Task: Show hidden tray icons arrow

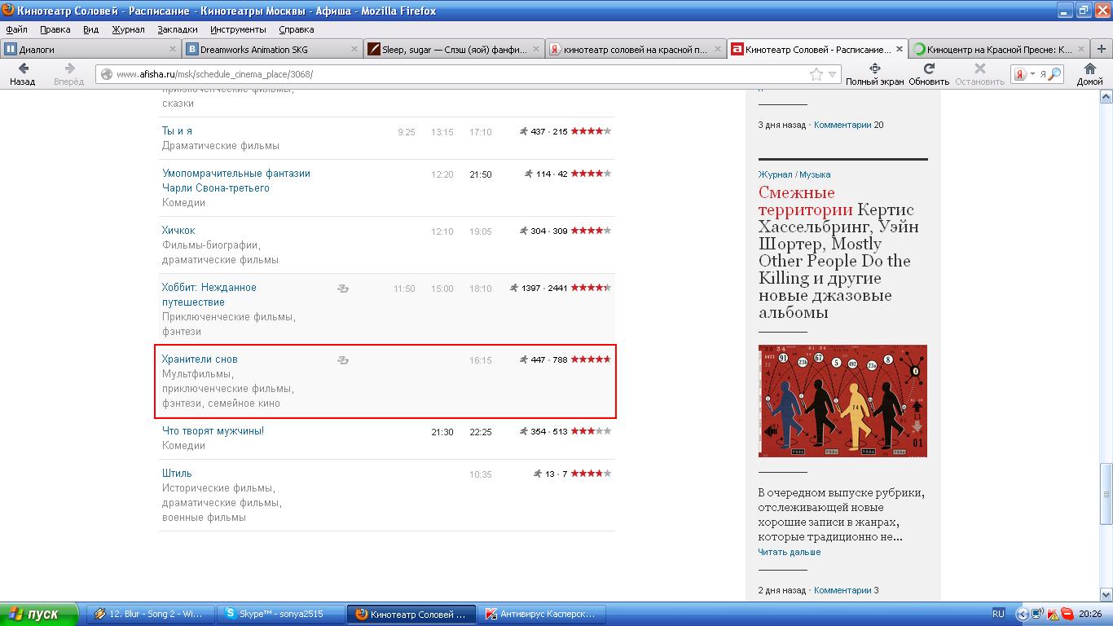Action: point(1023,614)
